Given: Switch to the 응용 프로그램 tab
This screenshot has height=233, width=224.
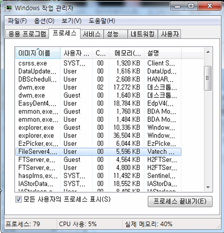Looking at the screenshot, I should (x=27, y=34).
